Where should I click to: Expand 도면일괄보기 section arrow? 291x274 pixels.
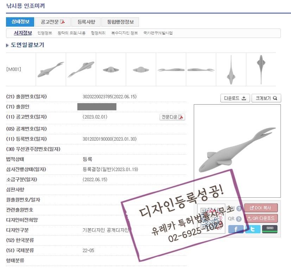click(x=7, y=45)
